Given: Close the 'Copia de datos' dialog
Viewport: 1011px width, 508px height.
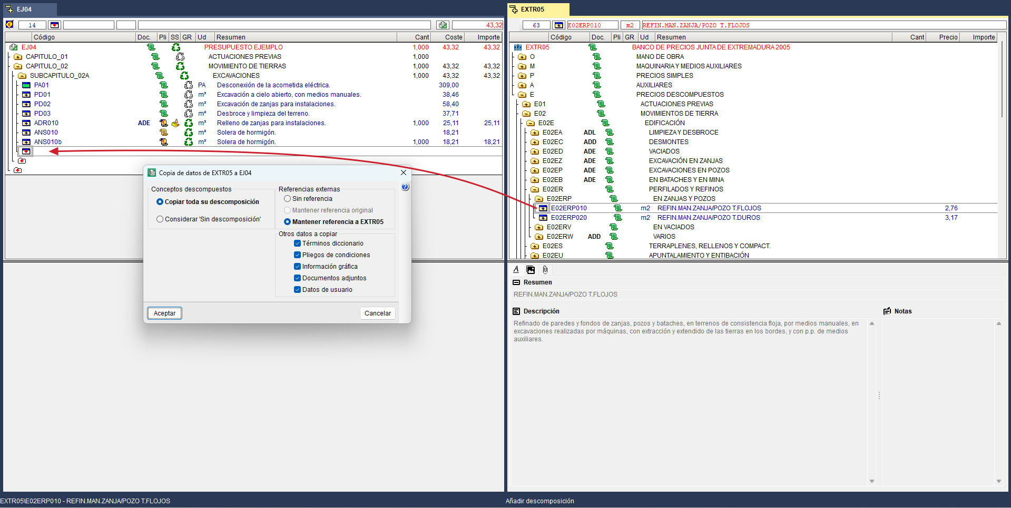Looking at the screenshot, I should click(404, 172).
